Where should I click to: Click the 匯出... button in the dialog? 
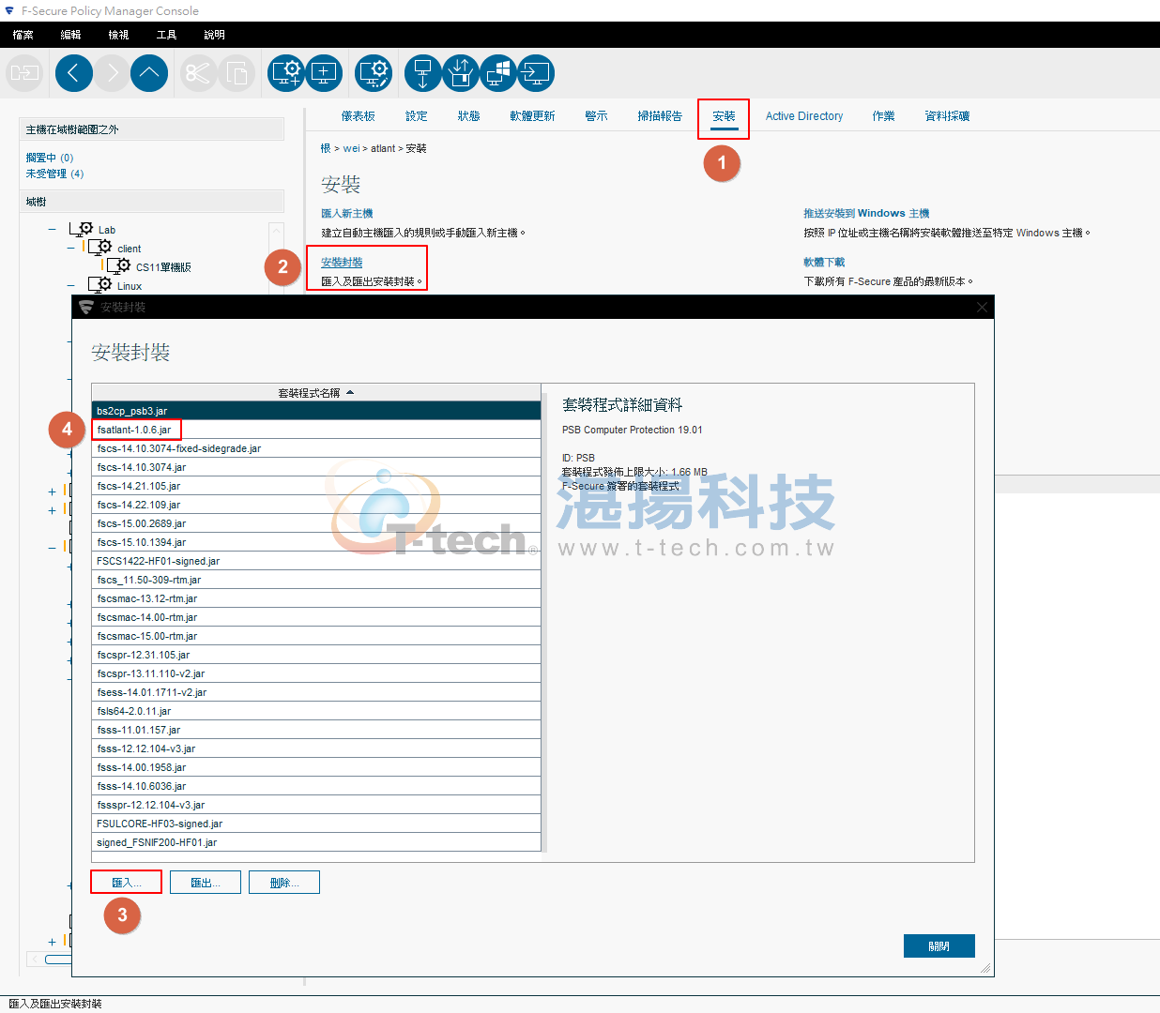(x=206, y=883)
